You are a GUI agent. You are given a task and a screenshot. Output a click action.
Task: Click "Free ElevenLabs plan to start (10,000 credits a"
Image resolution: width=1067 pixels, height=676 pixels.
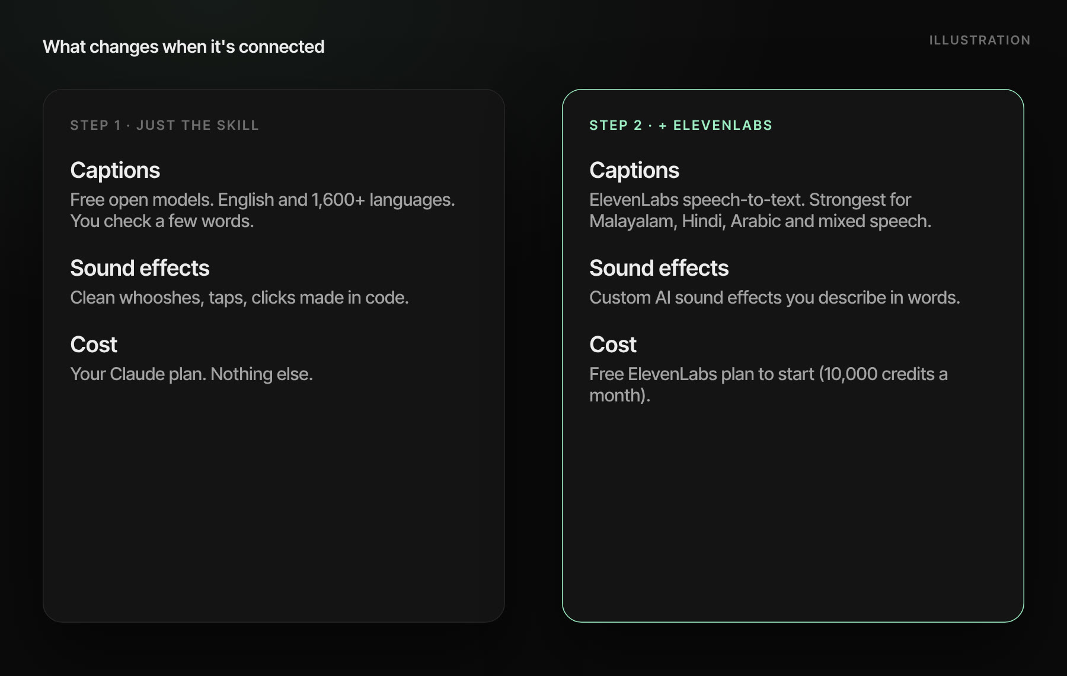tap(768, 374)
